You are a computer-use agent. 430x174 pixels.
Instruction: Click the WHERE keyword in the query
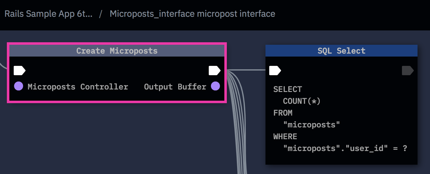tap(285, 137)
